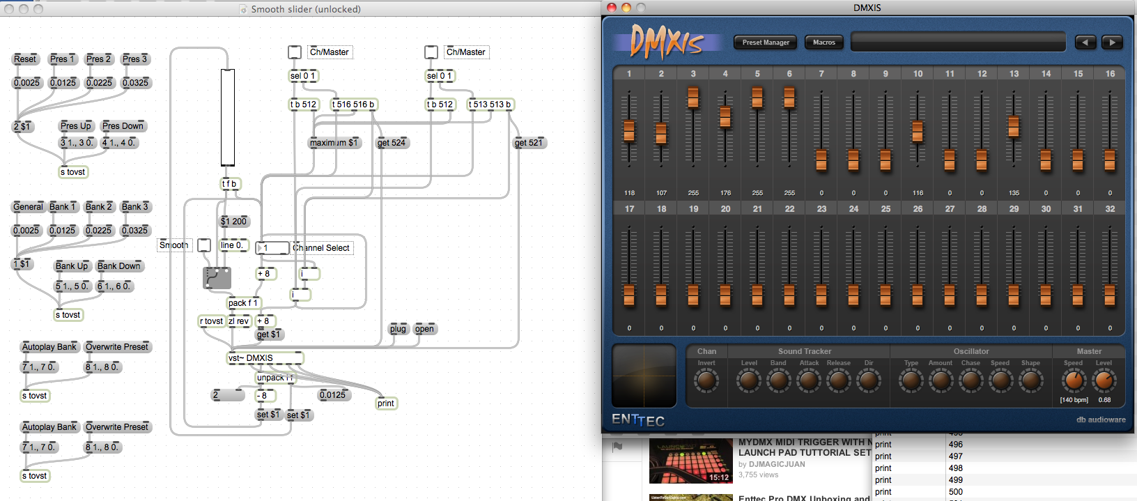Select the 'zl rev' object
1137x501 pixels.
[x=238, y=321]
